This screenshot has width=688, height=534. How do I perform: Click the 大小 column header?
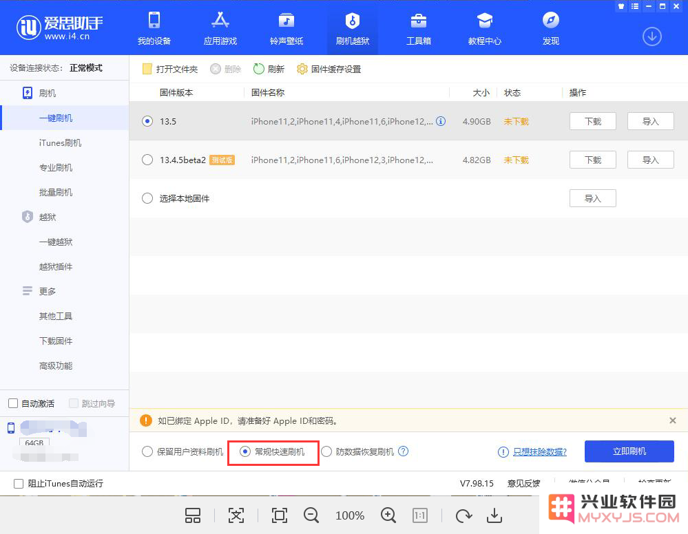pos(481,92)
